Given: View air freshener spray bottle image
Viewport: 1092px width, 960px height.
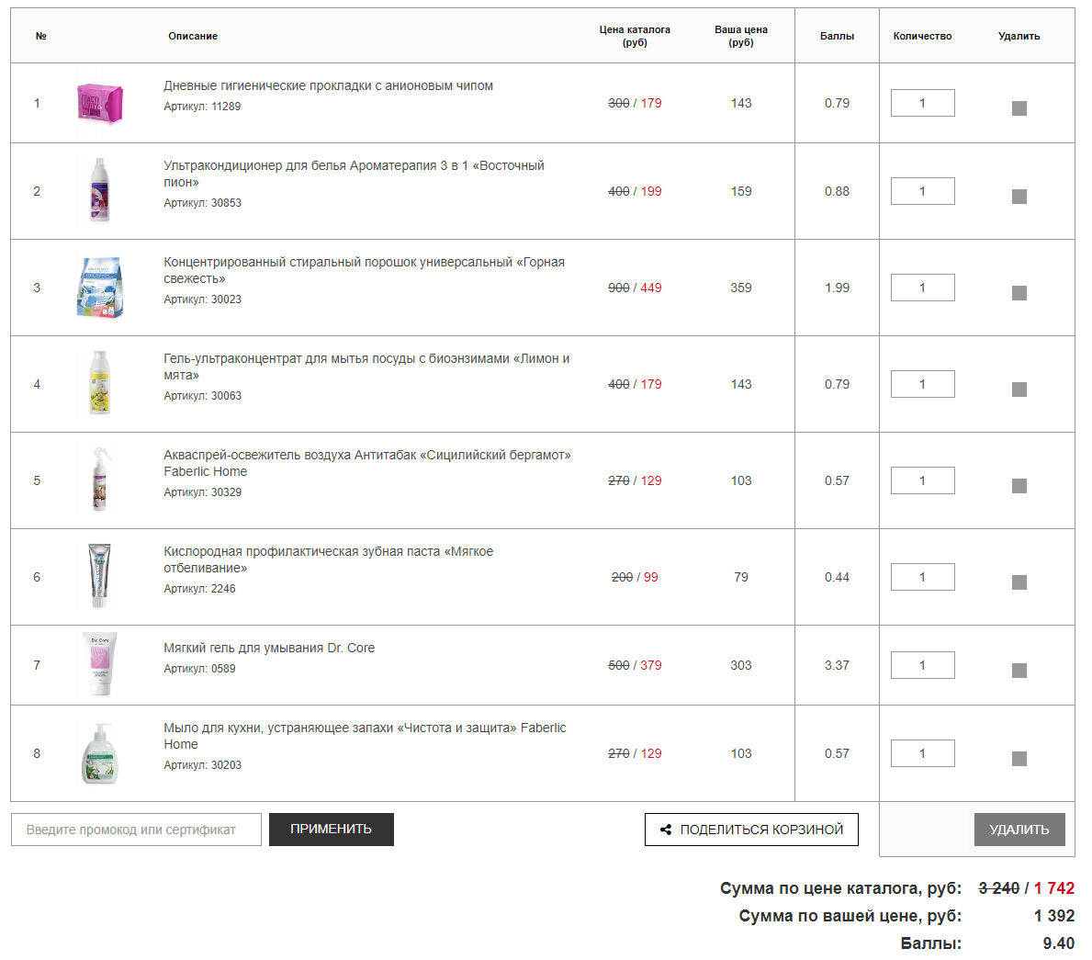Looking at the screenshot, I should pos(99,480).
